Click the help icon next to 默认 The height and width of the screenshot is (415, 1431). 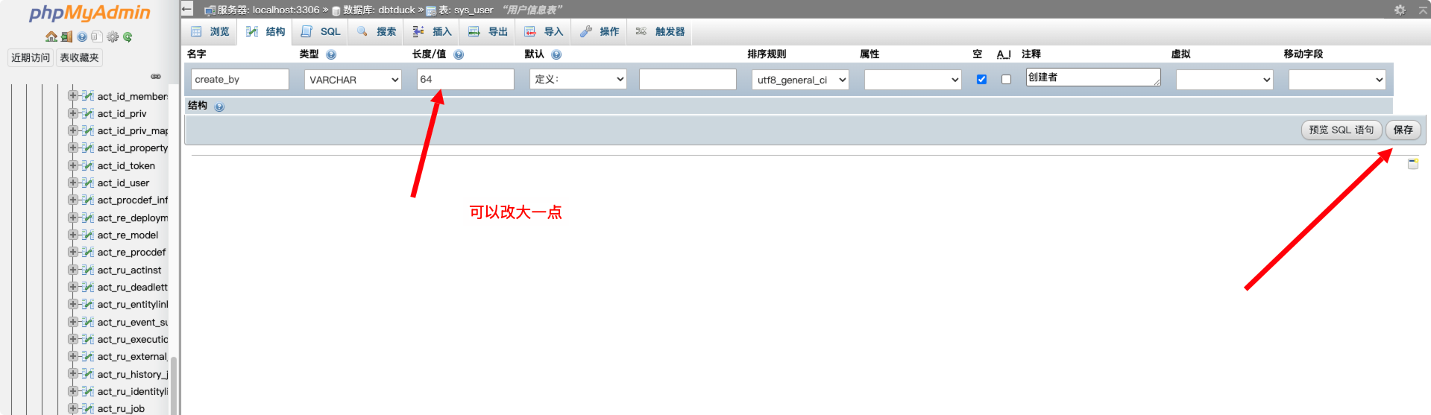556,54
